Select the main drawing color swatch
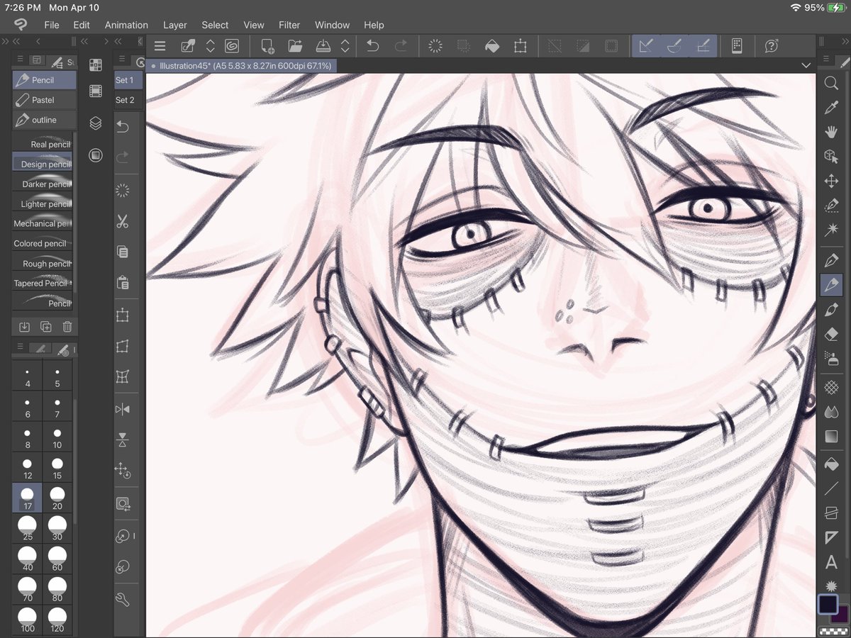The width and height of the screenshot is (851, 638). (828, 604)
